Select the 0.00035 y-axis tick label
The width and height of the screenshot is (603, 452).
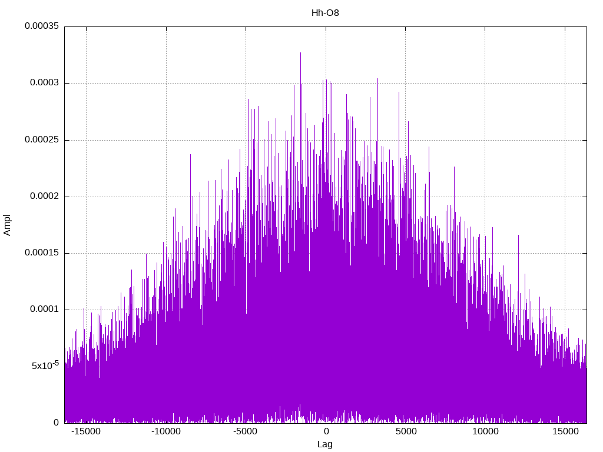[41, 26]
